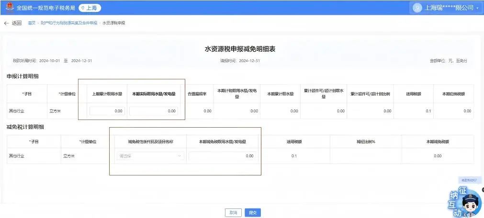Click the tax bureau emblem logo
This screenshot has height=218, width=484.
click(x=8, y=8)
